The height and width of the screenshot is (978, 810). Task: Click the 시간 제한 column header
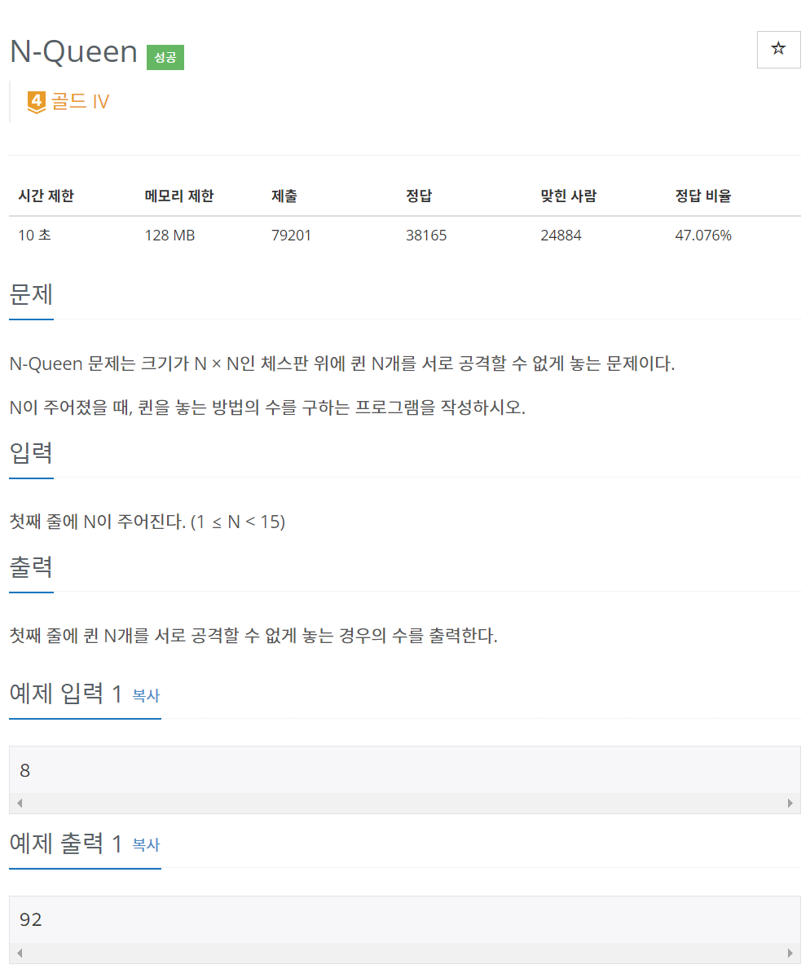(46, 196)
